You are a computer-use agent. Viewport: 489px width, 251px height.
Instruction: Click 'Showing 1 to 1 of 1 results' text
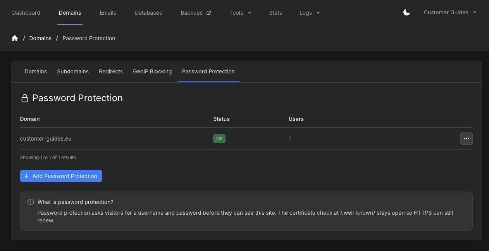(48, 158)
